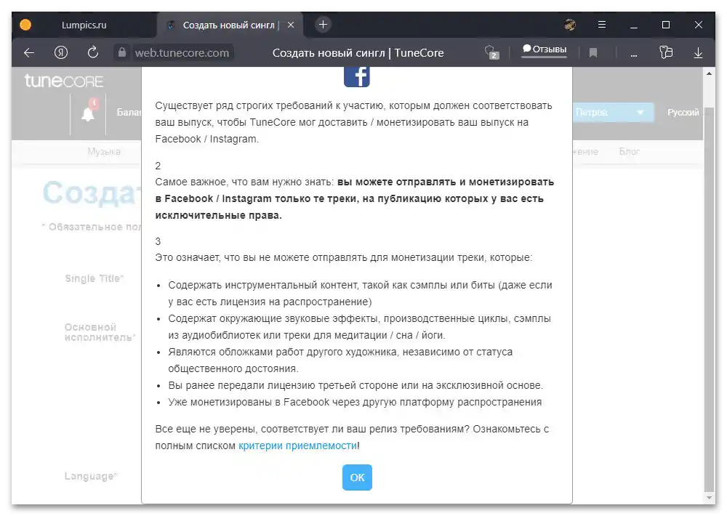Open the Русский language selector

click(x=683, y=112)
